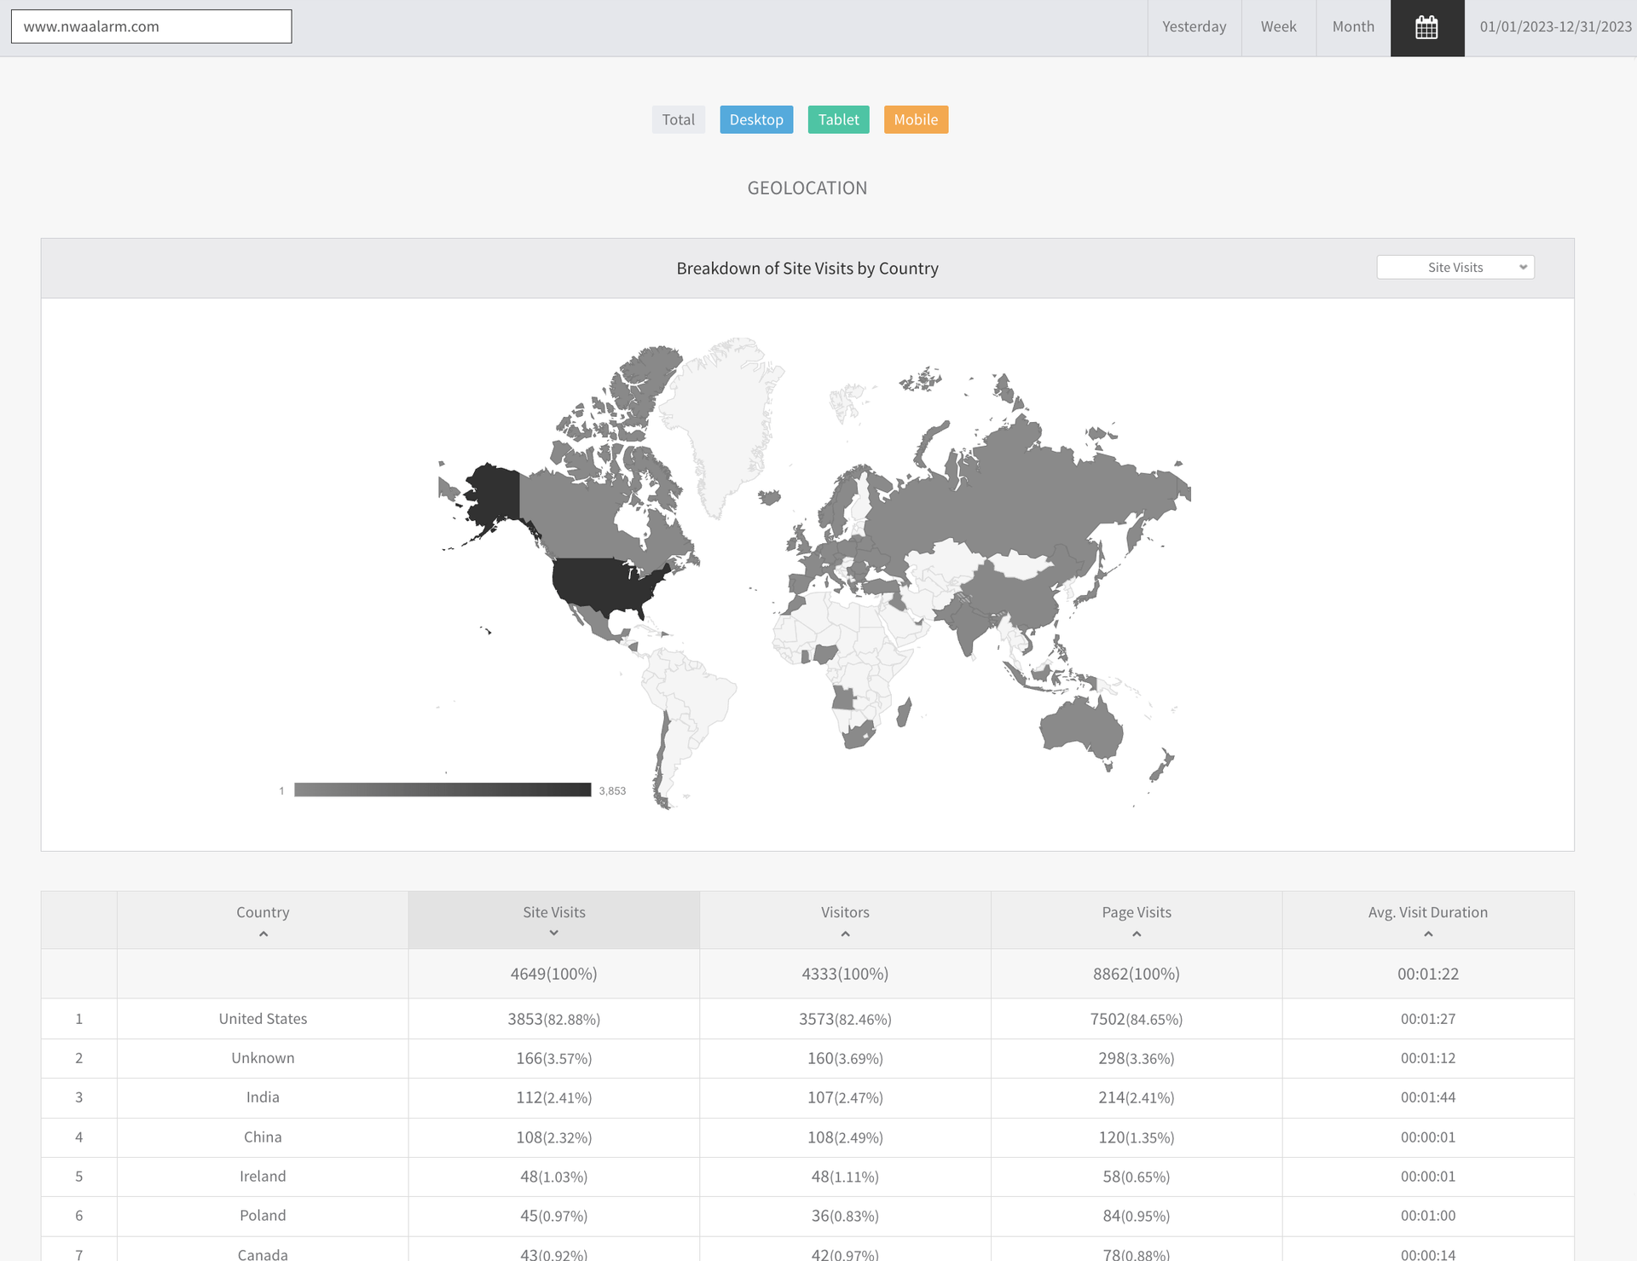
Task: Click the www.nwaalarm.com site field
Action: [151, 26]
